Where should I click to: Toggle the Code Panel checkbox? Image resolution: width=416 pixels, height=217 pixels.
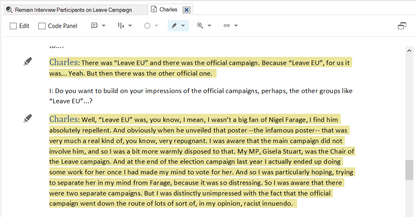point(42,26)
